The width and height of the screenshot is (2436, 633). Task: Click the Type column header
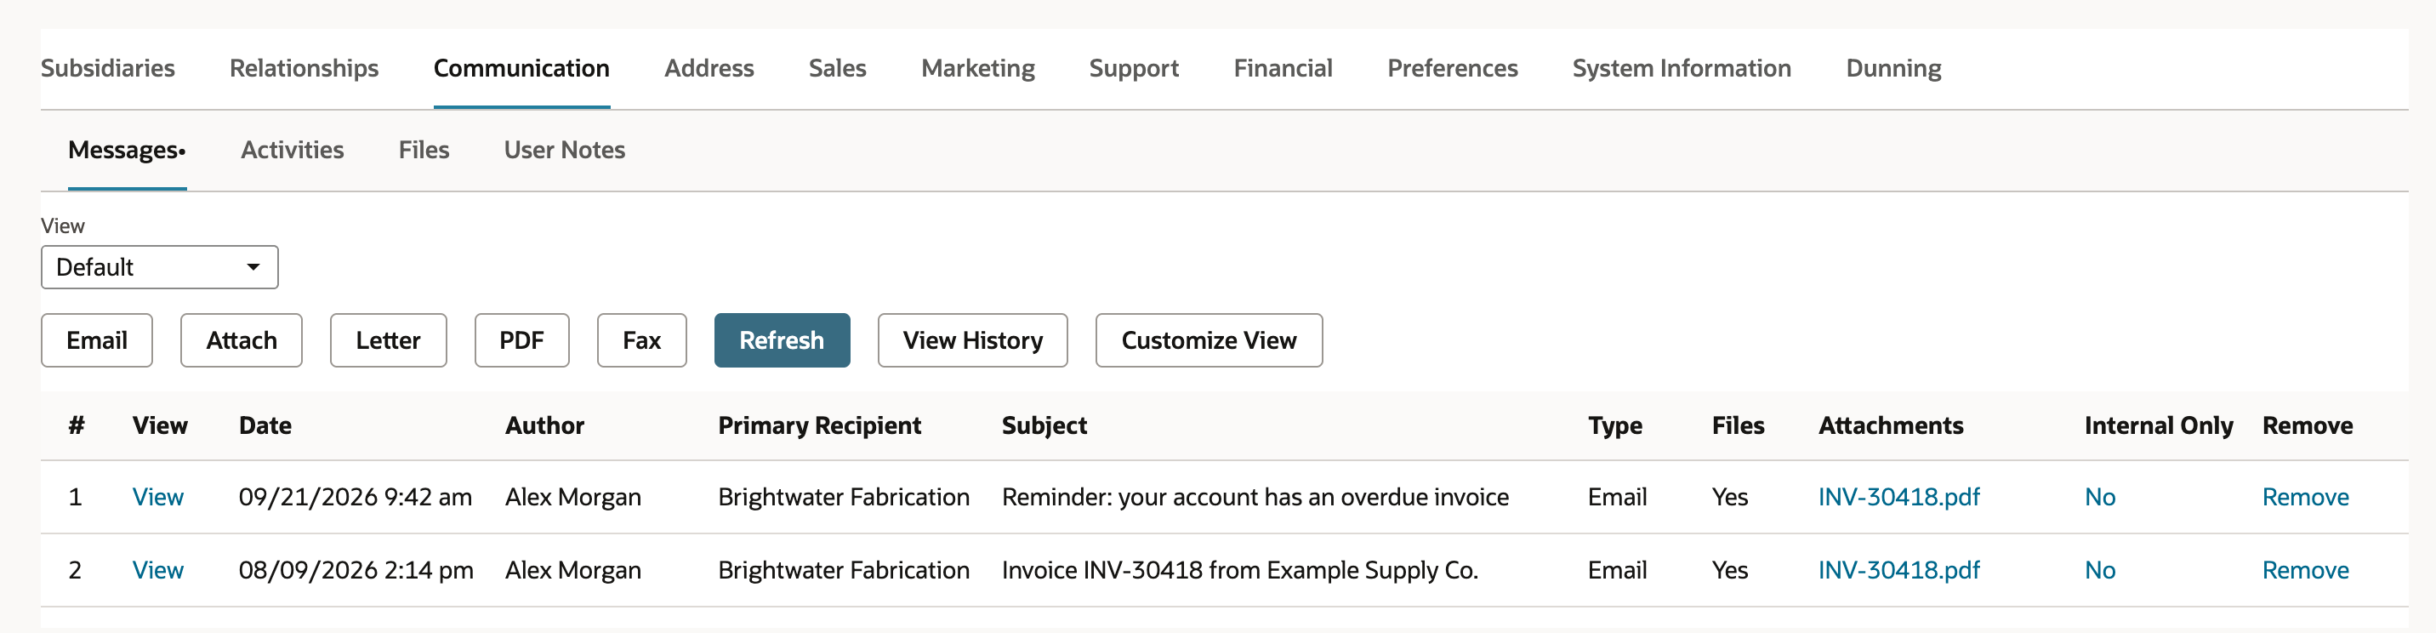(1614, 425)
